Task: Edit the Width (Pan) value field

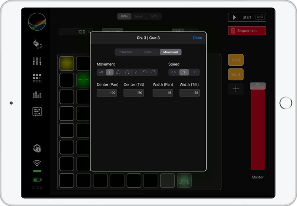Action: point(163,93)
